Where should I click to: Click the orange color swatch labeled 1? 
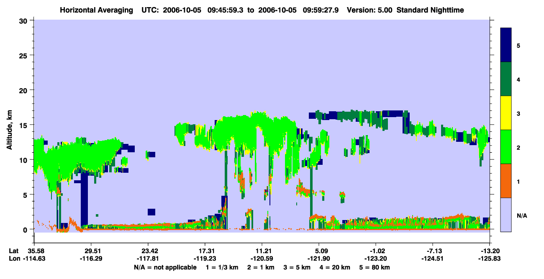[506, 181]
